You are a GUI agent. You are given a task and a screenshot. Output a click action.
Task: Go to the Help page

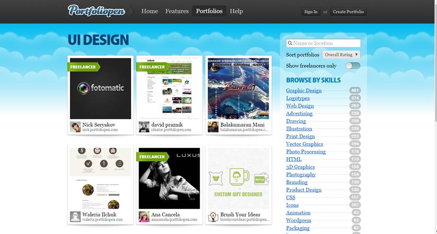(236, 11)
